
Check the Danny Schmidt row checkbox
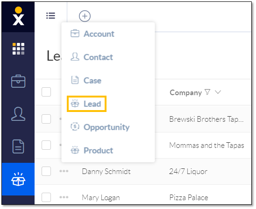(x=46, y=171)
